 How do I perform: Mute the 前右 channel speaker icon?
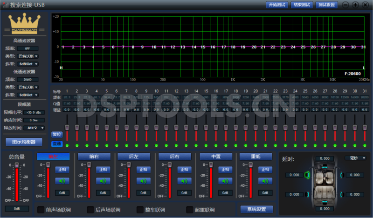coord(103,181)
